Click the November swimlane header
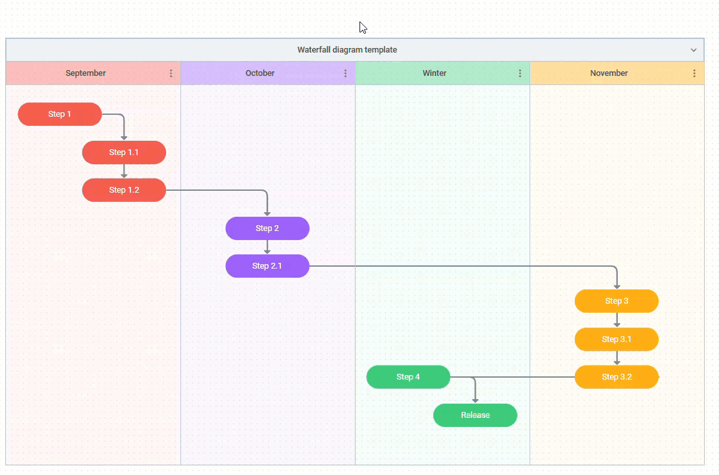719x475 pixels. 609,73
